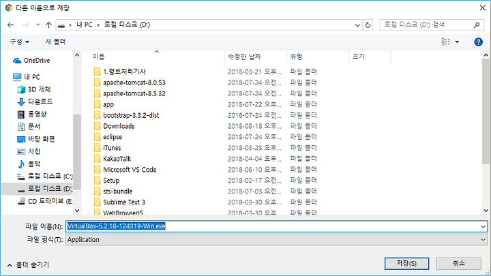Viewport: 491px width, 276px height.
Task: Click sidebar scrollbar up arrow
Action: click(x=77, y=55)
